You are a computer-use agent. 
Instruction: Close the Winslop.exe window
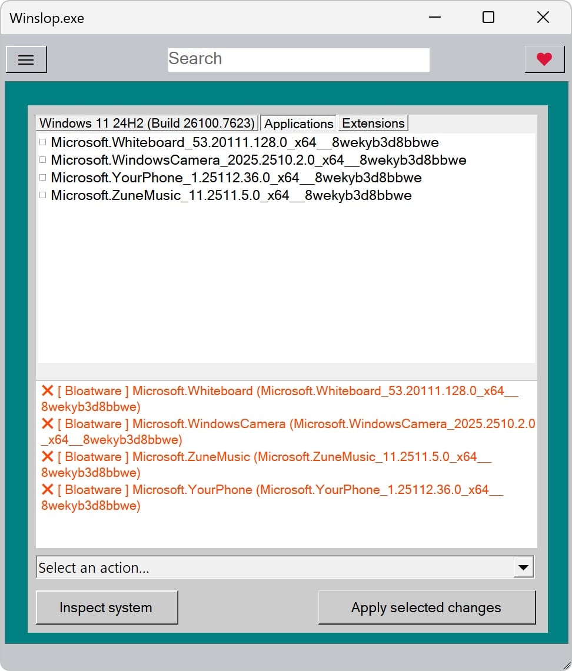tap(543, 17)
